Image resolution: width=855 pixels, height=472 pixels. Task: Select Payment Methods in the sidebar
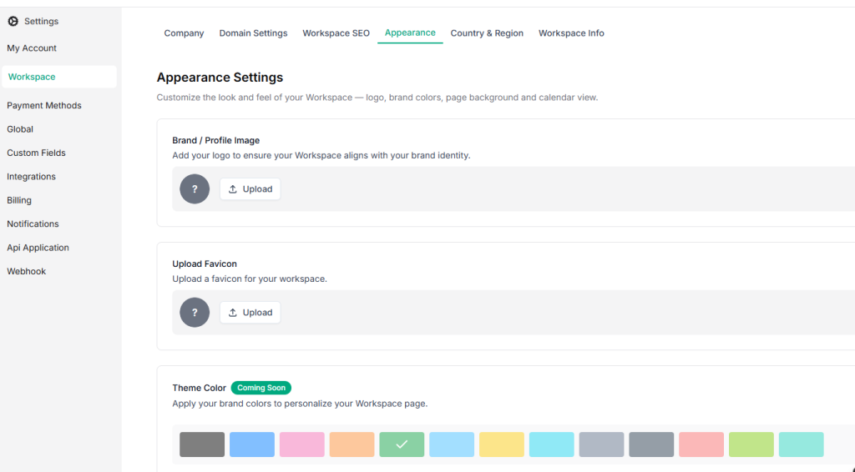click(44, 106)
